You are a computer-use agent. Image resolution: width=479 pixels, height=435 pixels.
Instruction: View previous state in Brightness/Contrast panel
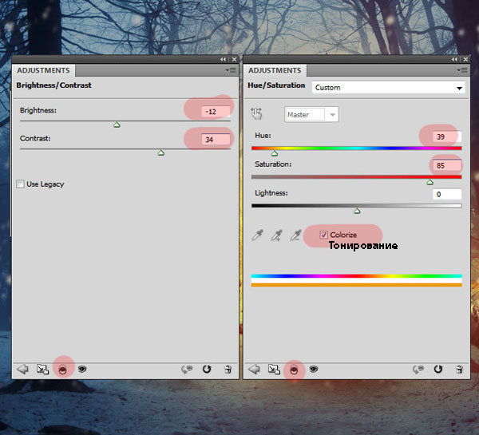187,370
